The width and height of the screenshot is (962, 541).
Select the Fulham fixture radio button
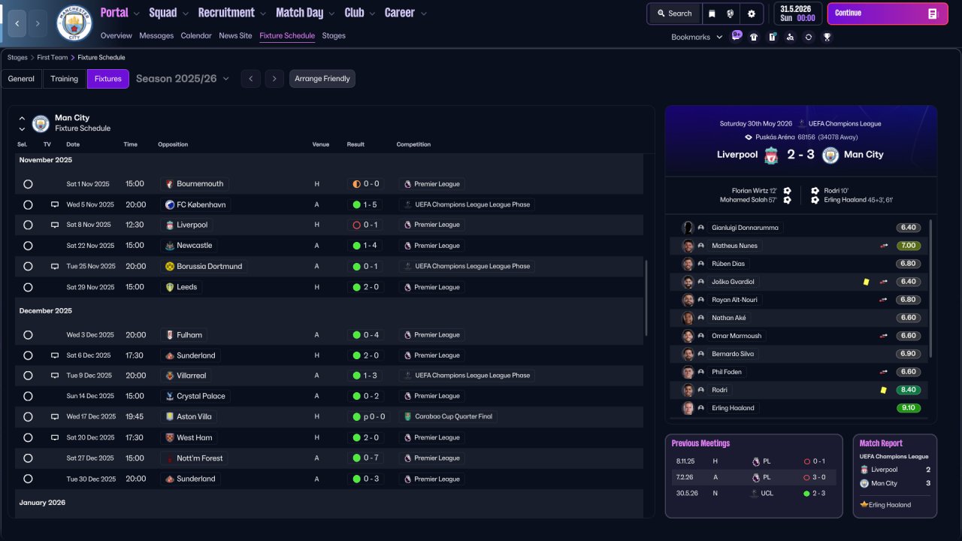(28, 335)
